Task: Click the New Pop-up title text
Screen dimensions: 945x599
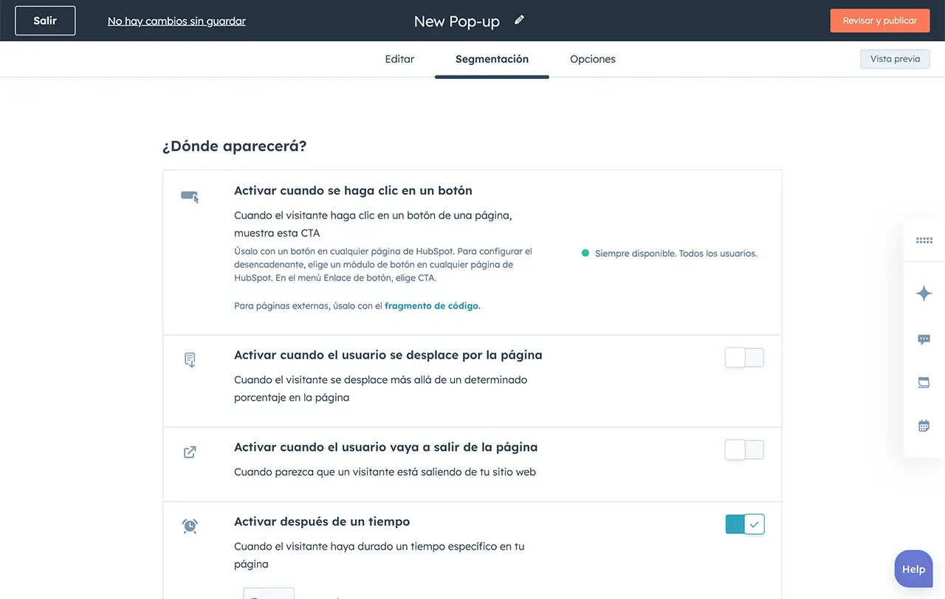Action: 457,21
